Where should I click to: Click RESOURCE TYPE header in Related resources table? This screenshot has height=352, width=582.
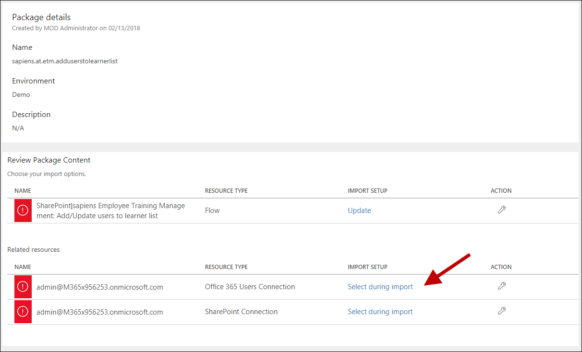pos(226,267)
